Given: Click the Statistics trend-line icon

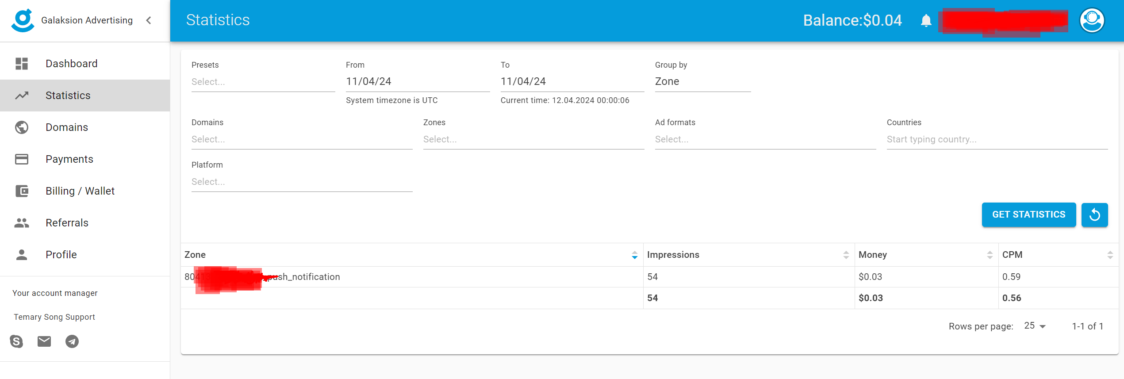Looking at the screenshot, I should click(x=22, y=96).
